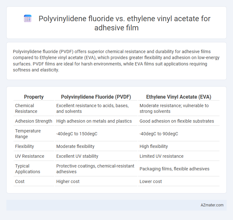This screenshot has width=233, height=220.
Task: Click the 'Property' column header
Action: (x=34, y=97)
